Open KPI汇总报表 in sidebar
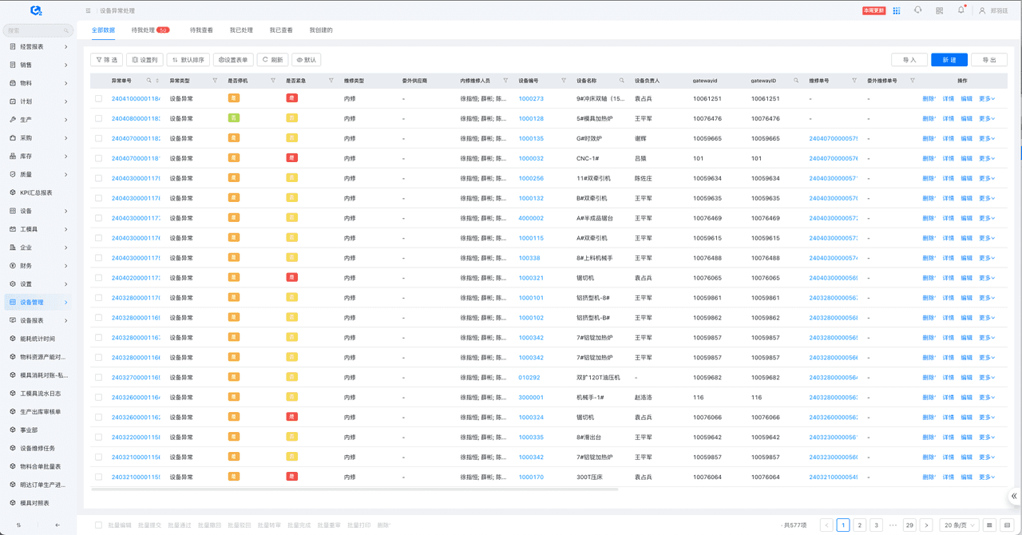The width and height of the screenshot is (1022, 535). [x=38, y=192]
